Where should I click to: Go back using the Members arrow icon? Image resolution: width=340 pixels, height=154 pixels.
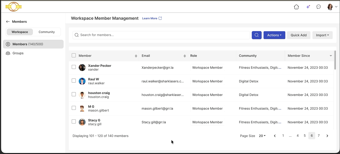click(x=8, y=22)
